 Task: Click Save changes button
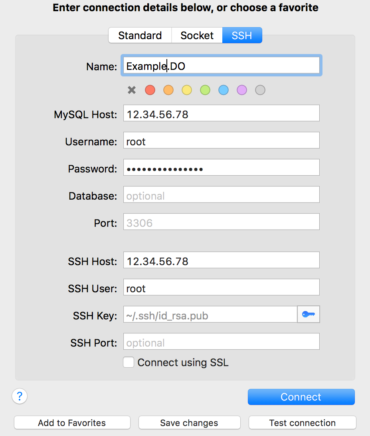[189, 423]
